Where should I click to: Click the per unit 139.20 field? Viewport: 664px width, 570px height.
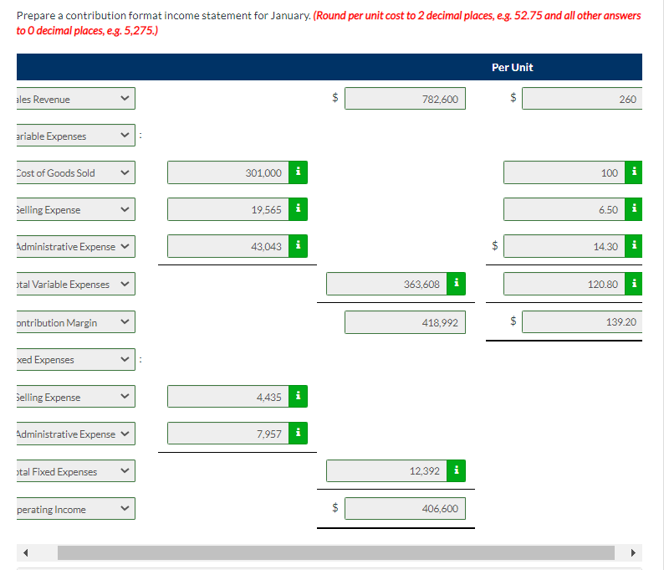point(582,321)
